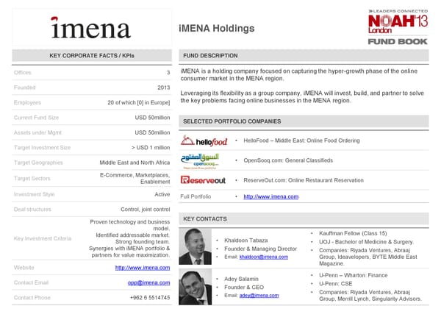The height and width of the screenshot is (331, 441).
Task: Open the Full Portfolio imena.com link
Action: [x=270, y=196]
